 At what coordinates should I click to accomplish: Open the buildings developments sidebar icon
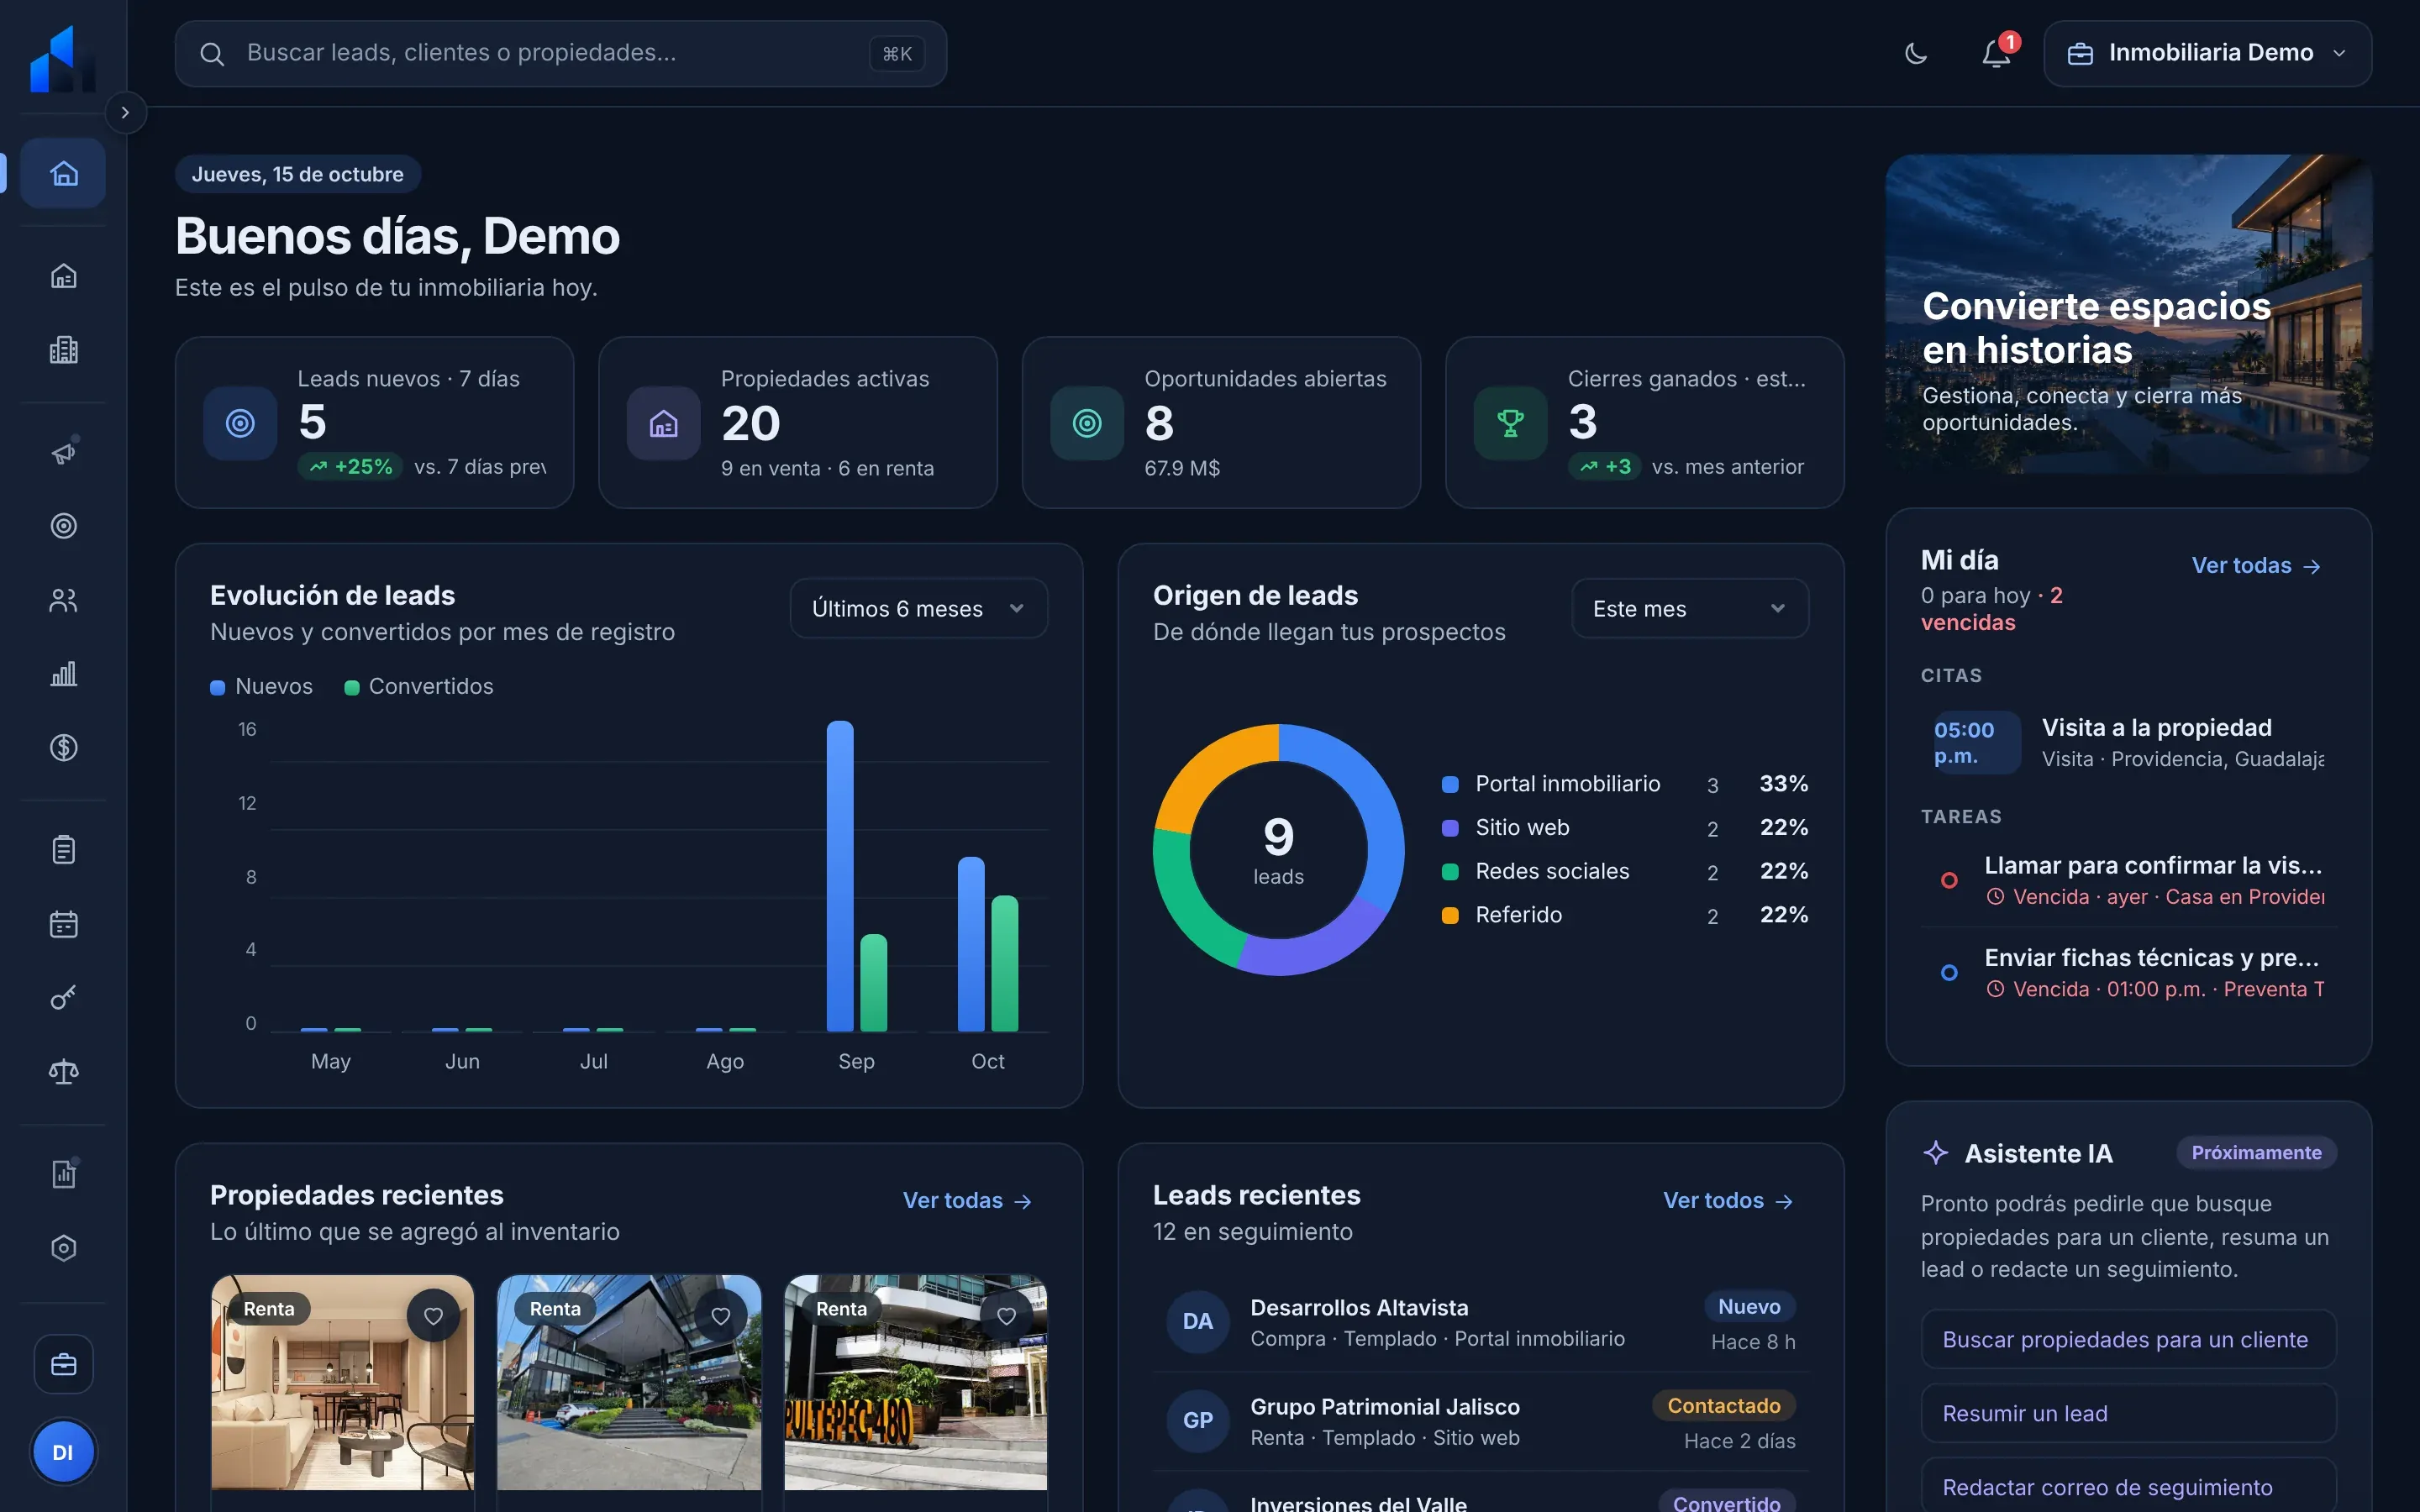(x=63, y=350)
